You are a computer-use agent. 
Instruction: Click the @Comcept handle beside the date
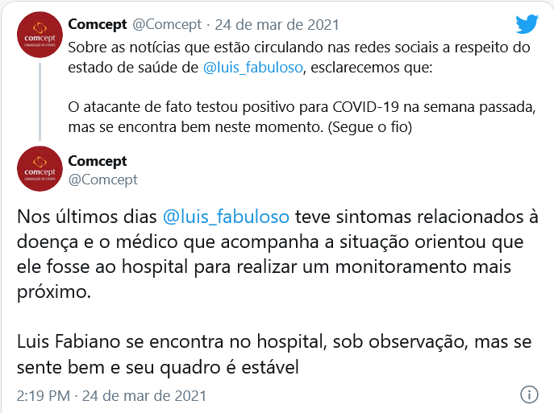point(165,24)
